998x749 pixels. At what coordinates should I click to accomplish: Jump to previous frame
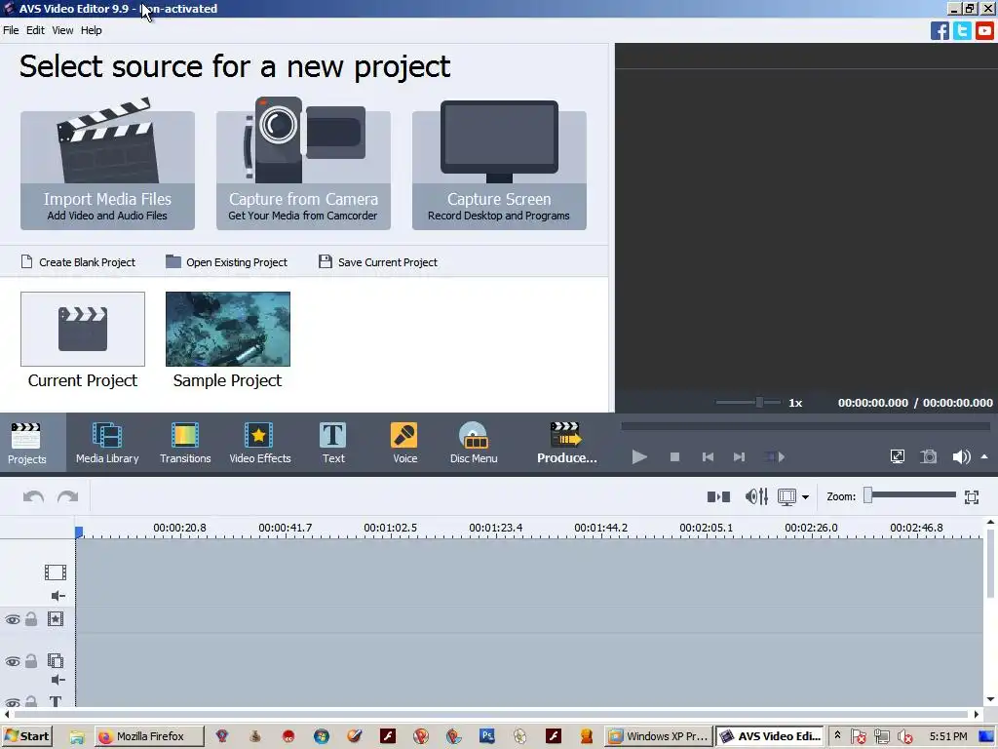pos(708,456)
